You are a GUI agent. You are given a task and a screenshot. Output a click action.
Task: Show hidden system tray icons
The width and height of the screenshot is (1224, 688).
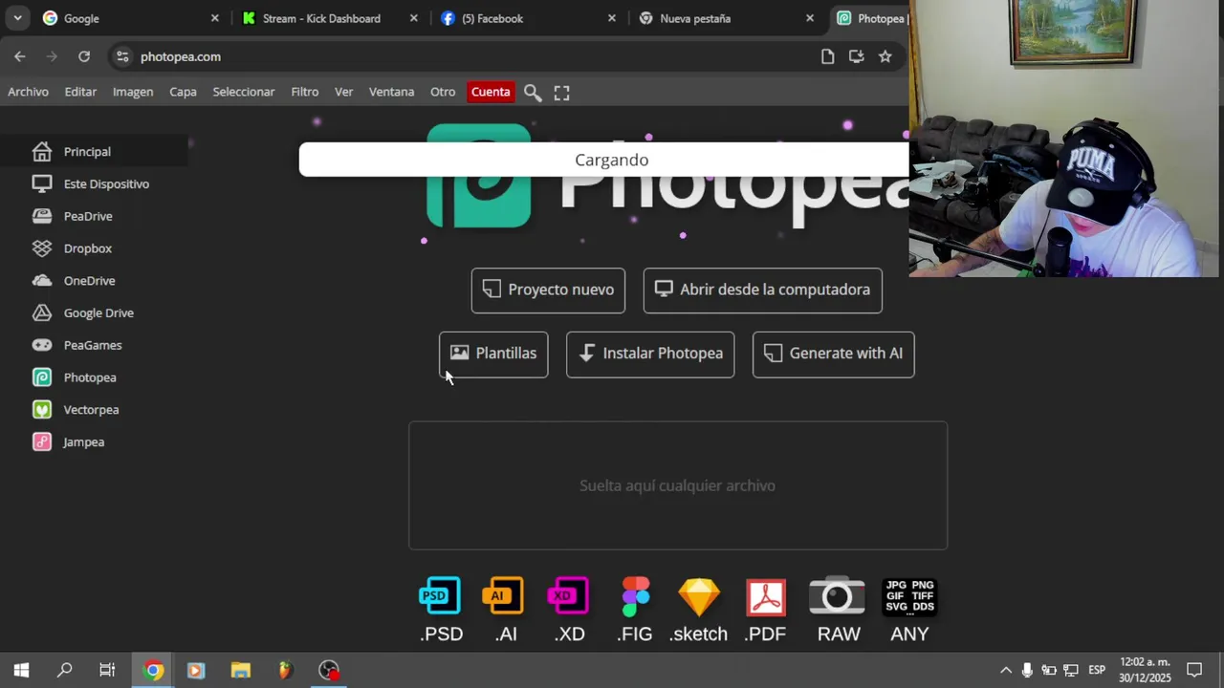coord(1006,670)
